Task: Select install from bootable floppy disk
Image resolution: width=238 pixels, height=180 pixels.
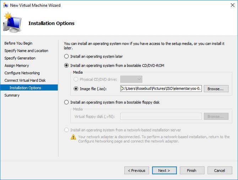Action: click(66, 102)
